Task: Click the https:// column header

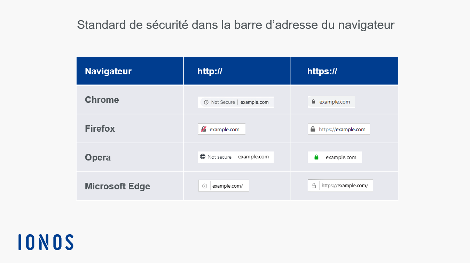Action: click(x=322, y=71)
